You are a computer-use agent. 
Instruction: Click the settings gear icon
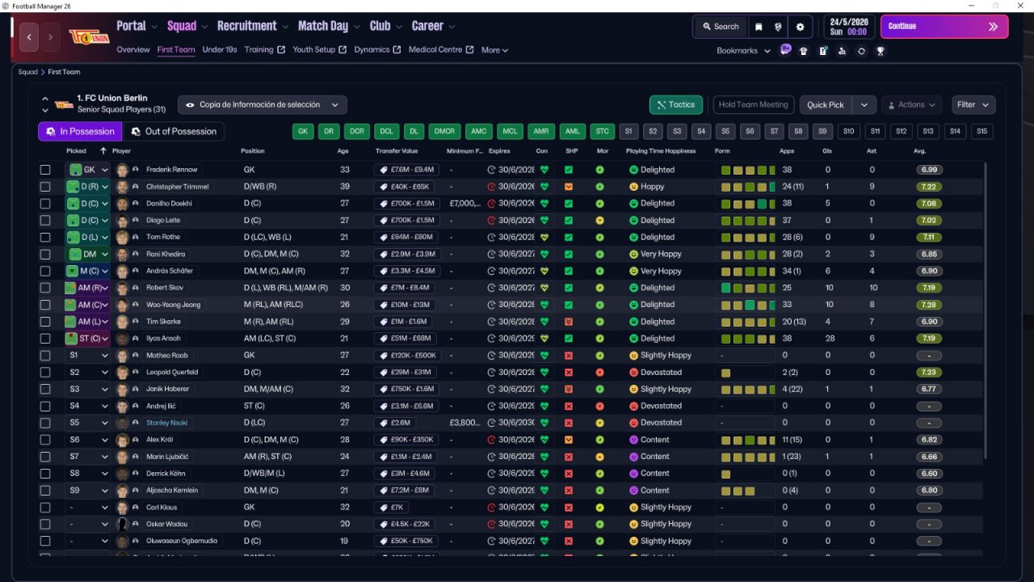[x=800, y=27]
